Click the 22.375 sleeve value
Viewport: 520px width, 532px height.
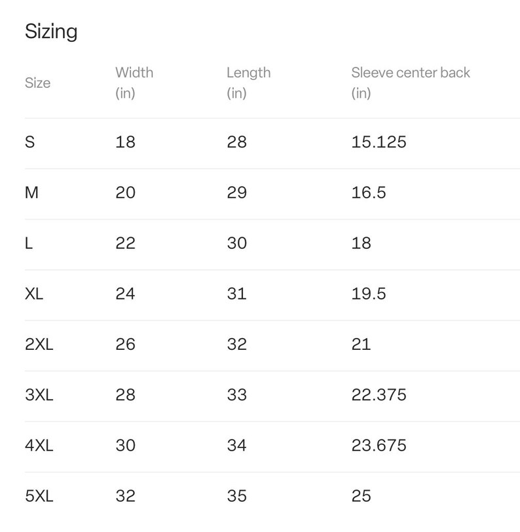(379, 394)
